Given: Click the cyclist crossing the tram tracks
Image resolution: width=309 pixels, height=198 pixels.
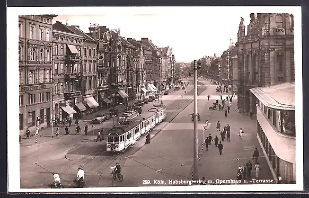Looking at the screenshot, I should click(117, 172).
